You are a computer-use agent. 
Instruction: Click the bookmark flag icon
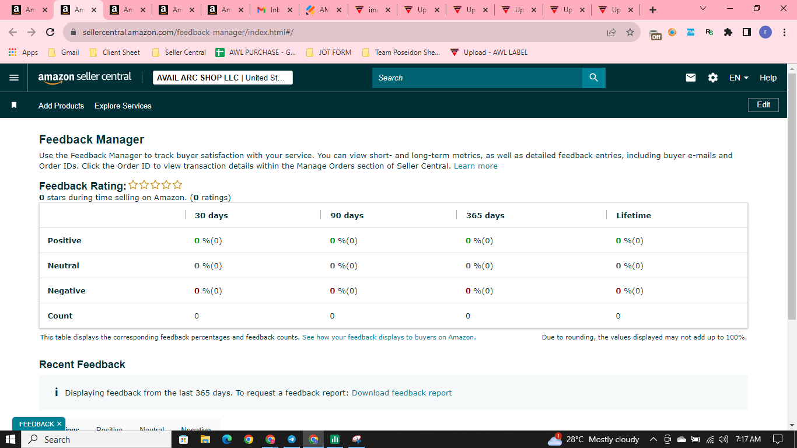point(14,106)
